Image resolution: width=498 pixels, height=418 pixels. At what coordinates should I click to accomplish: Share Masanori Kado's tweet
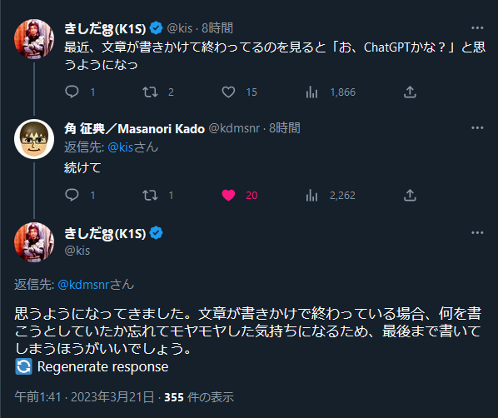tap(410, 195)
